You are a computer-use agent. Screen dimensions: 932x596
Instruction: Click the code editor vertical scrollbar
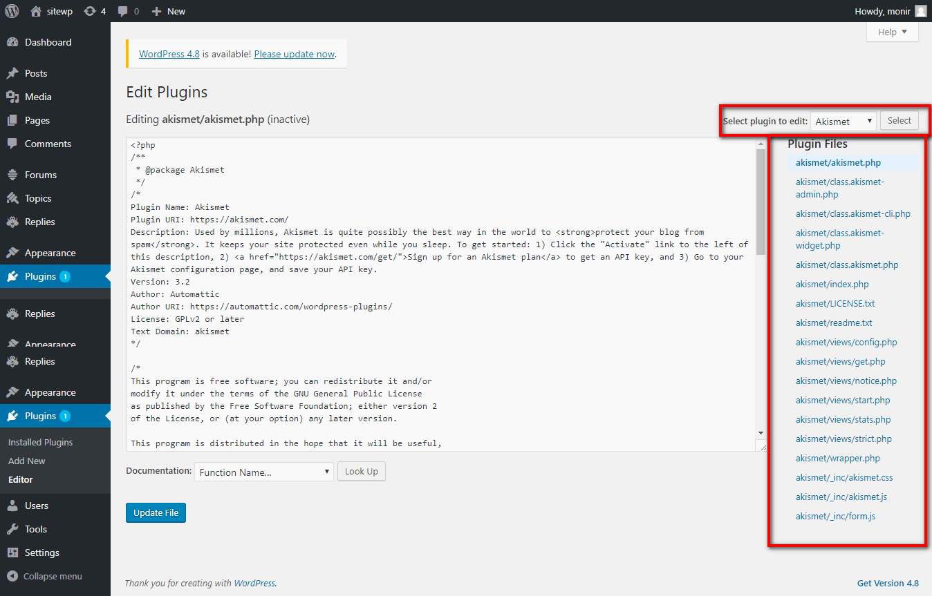761,201
